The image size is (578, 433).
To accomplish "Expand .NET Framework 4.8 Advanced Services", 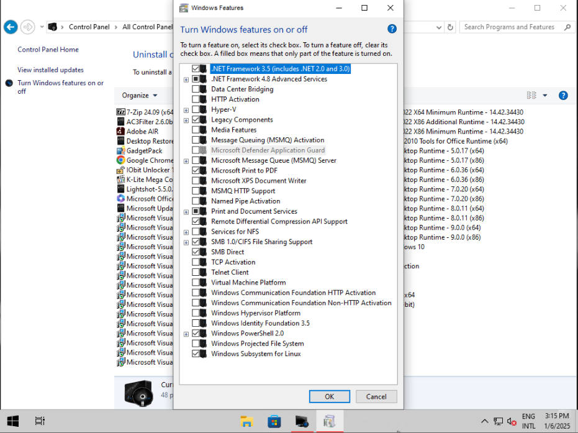I will 186,80.
